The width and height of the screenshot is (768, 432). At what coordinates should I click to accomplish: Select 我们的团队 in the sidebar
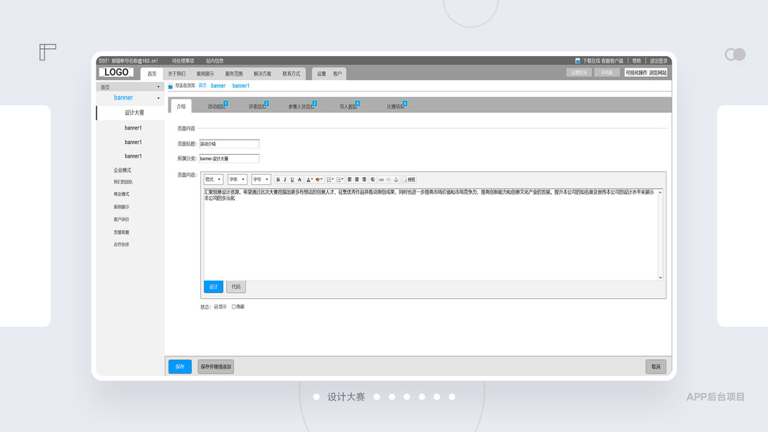(123, 181)
